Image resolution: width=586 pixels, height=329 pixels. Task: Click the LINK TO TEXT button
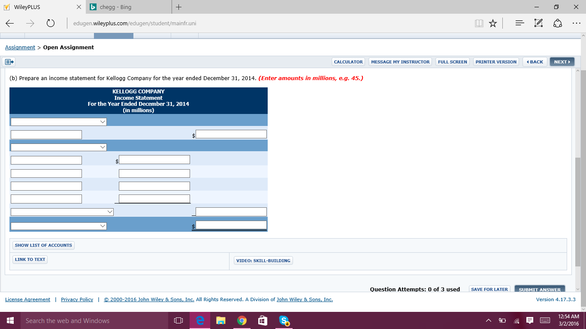click(30, 260)
